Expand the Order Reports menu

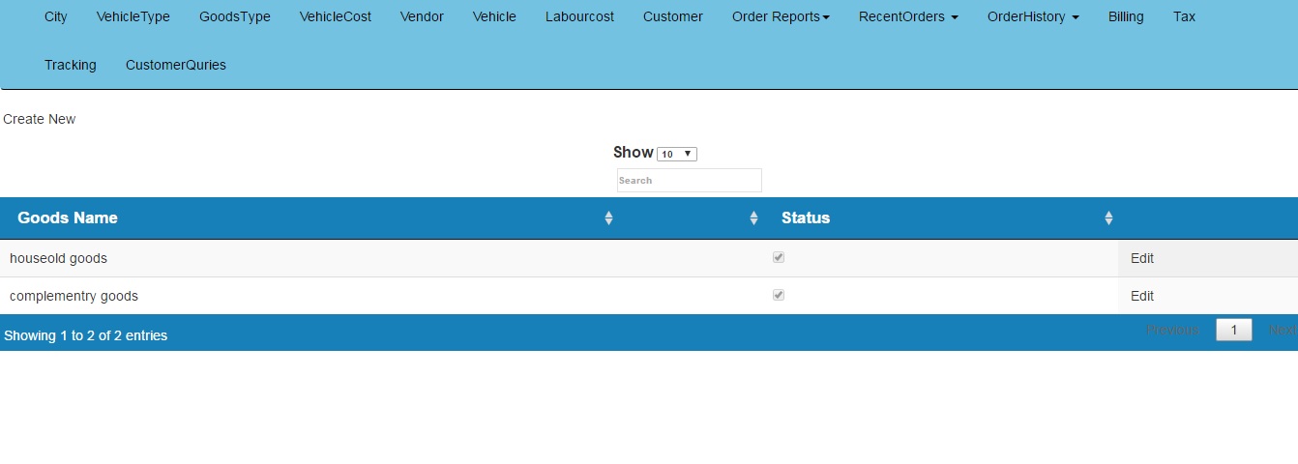781,16
